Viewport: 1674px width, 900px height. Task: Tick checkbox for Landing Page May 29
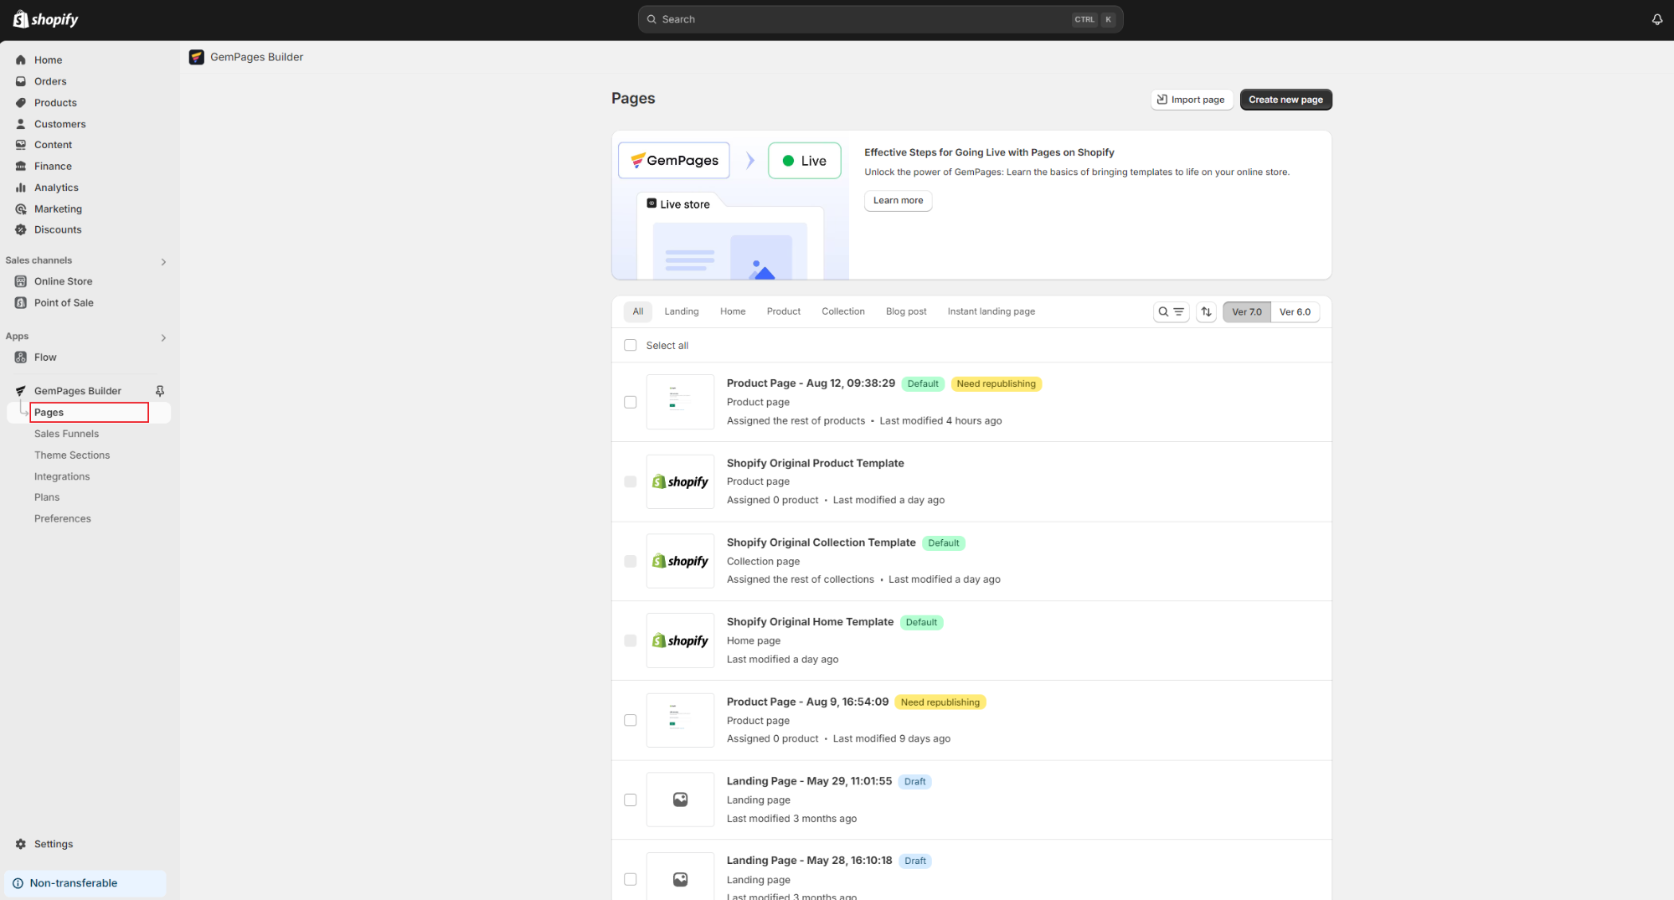point(631,800)
